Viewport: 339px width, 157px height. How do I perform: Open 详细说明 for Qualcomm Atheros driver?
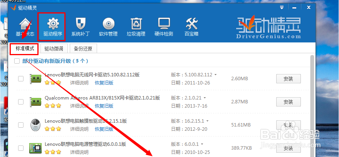coord(79,106)
